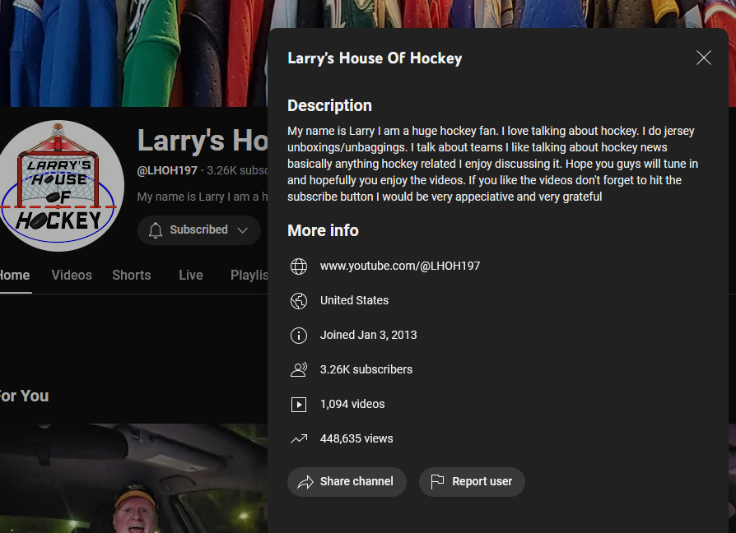This screenshot has width=736, height=533.
Task: Click the "Joined Jan 3, 2013" text
Action: coord(369,335)
